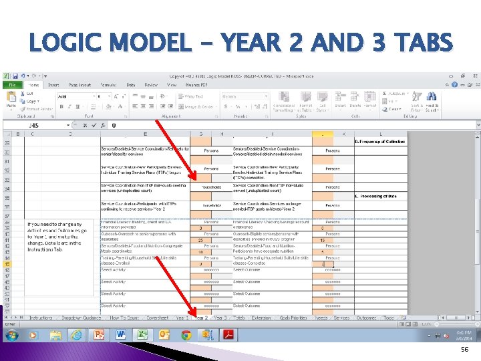This screenshot has width=481, height=361.
Task: Click the Fill Color paint bucket icon
Action: click(108, 106)
